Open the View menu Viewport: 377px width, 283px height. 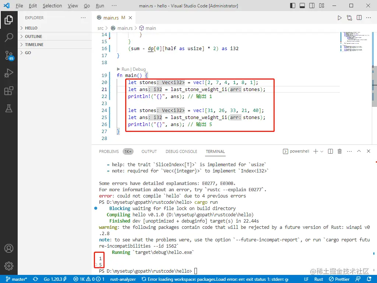pyautogui.click(x=73, y=6)
